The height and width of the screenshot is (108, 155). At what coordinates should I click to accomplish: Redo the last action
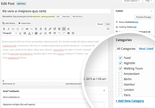point(64,33)
